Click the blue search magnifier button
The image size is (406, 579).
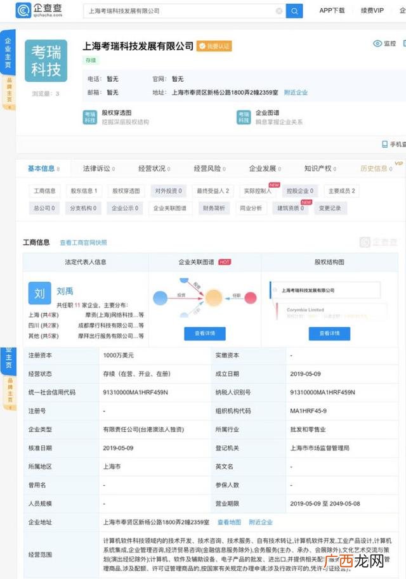(294, 11)
